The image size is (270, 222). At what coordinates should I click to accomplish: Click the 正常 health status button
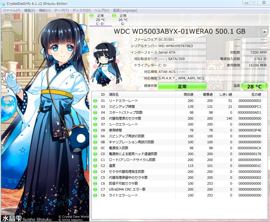tap(182, 86)
